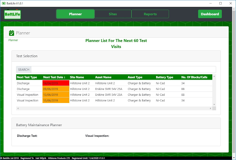The height and width of the screenshot is (160, 236).
Task: Sort table by Next Test Type header
Action: pos(27,77)
